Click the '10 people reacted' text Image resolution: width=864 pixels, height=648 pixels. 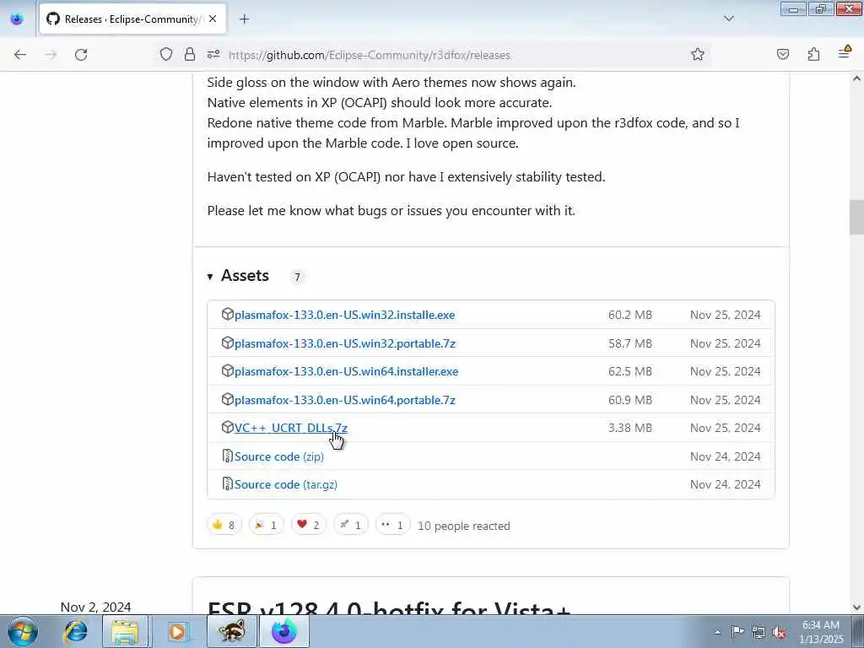click(x=464, y=526)
